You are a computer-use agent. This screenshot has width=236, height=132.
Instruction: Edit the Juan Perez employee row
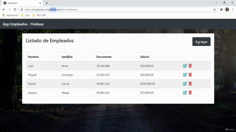[185, 66]
